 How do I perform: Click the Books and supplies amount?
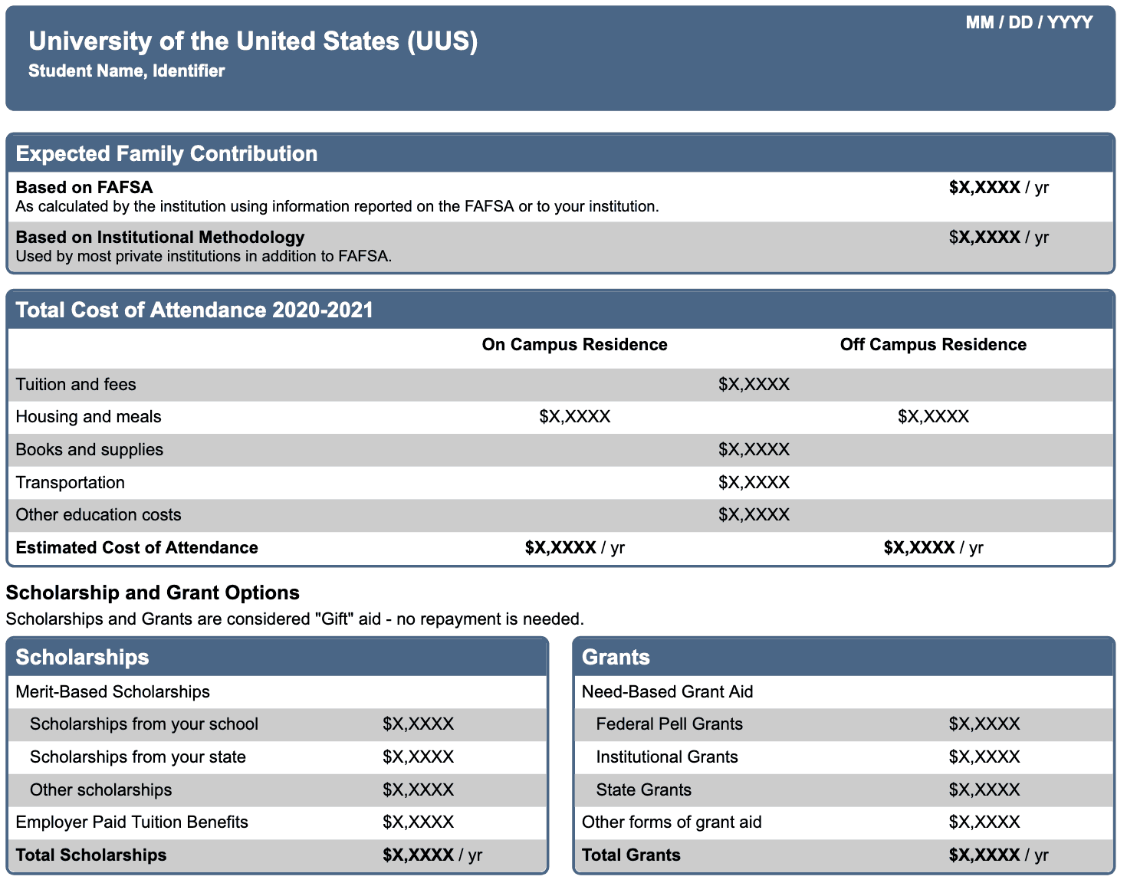click(754, 450)
